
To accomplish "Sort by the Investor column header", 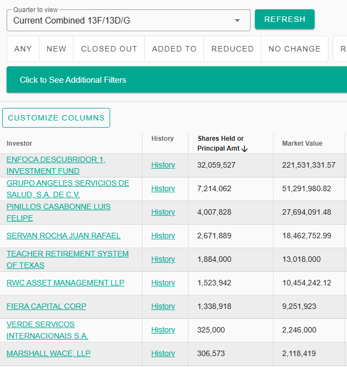I will (19, 144).
